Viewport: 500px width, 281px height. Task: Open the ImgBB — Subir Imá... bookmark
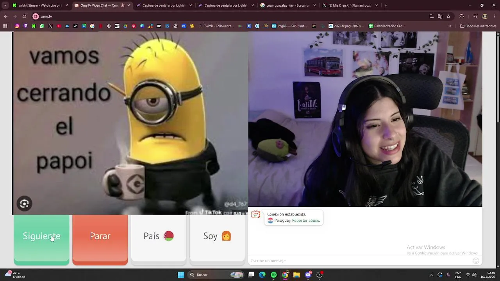pos(289,26)
